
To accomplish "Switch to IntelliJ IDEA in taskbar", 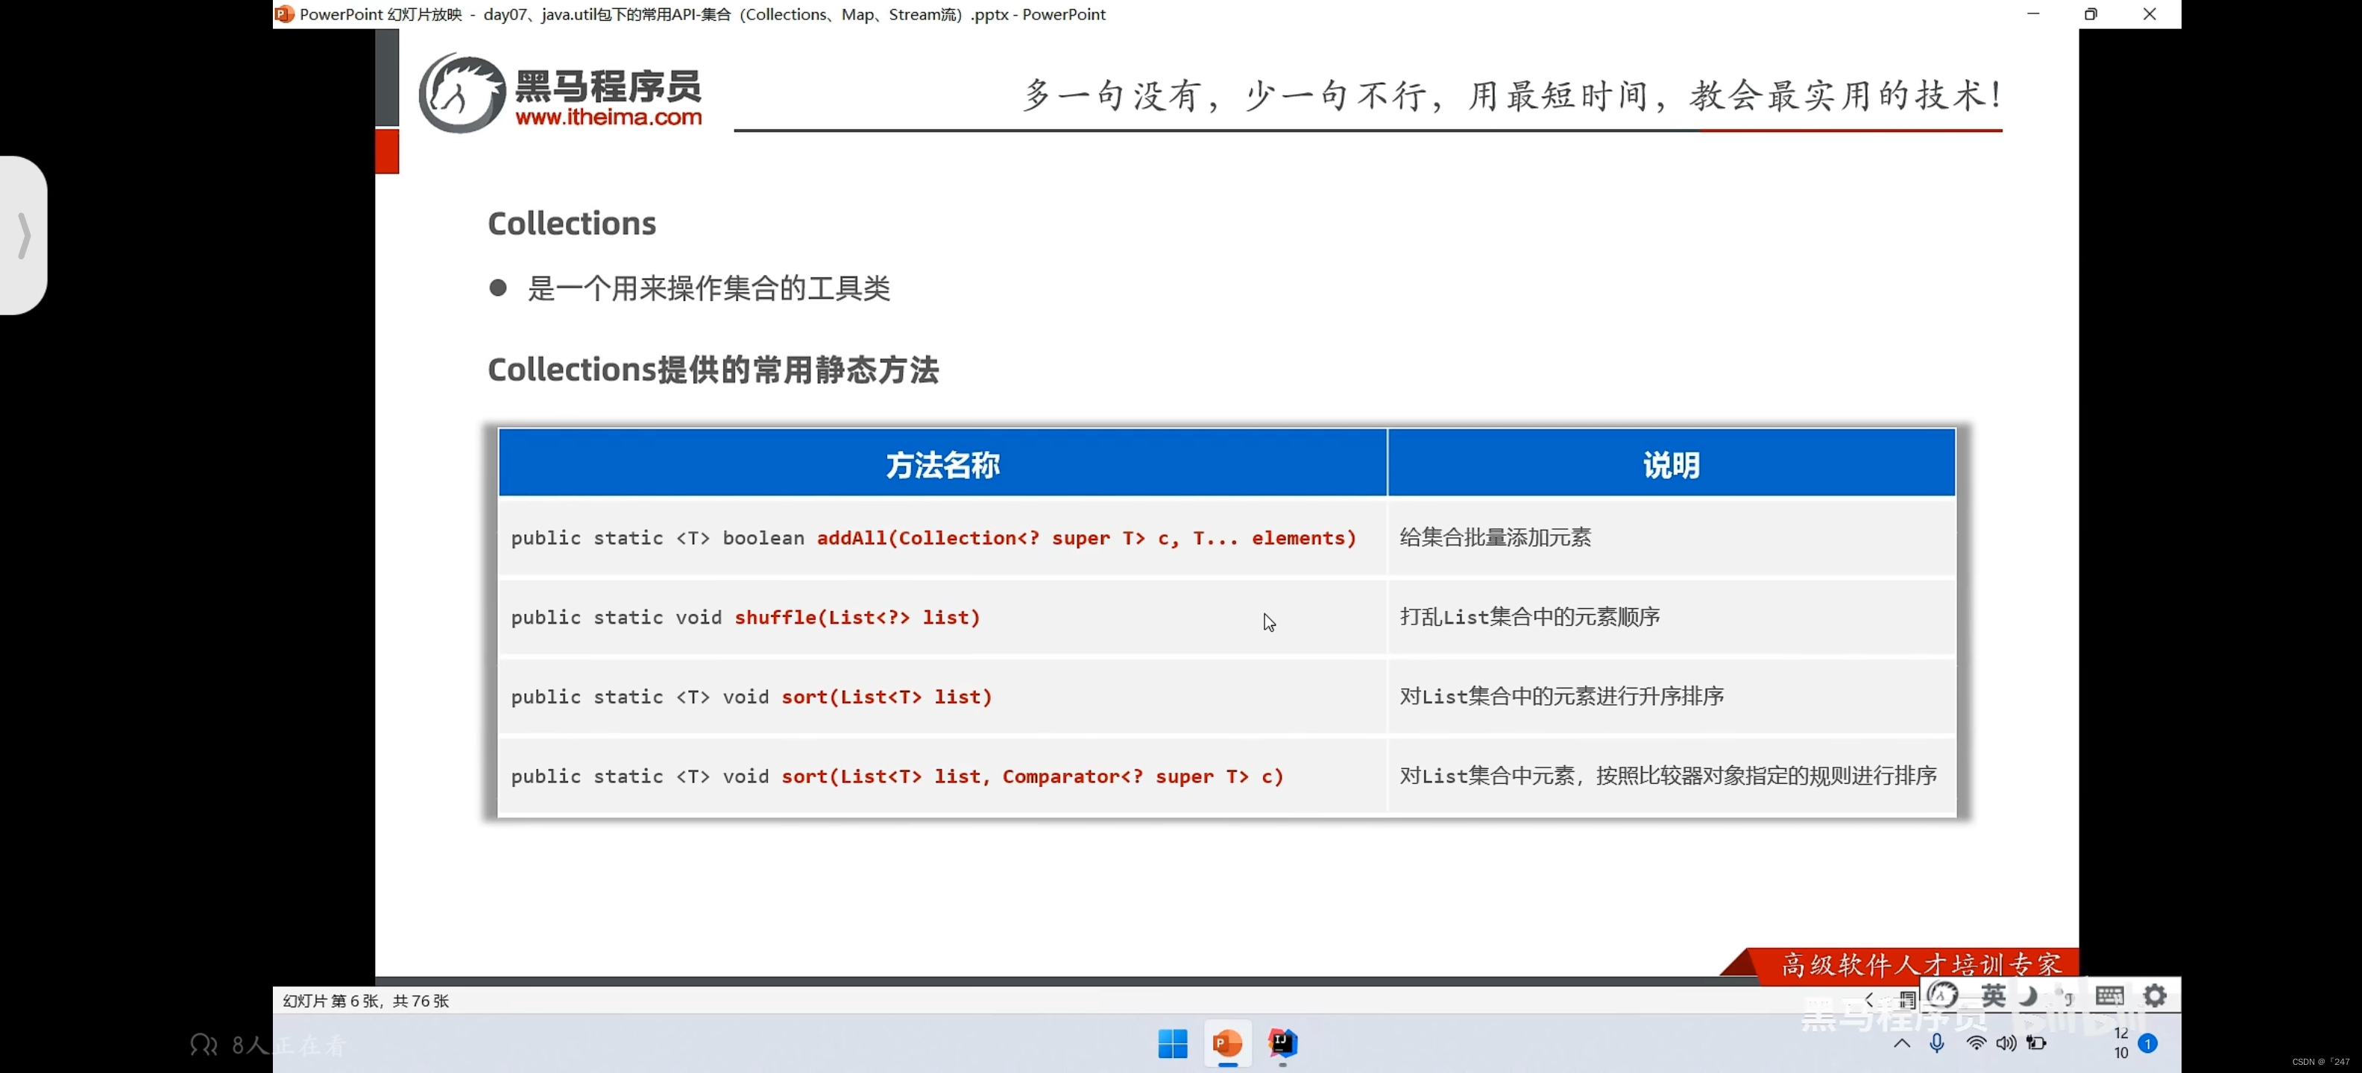I will click(1283, 1044).
